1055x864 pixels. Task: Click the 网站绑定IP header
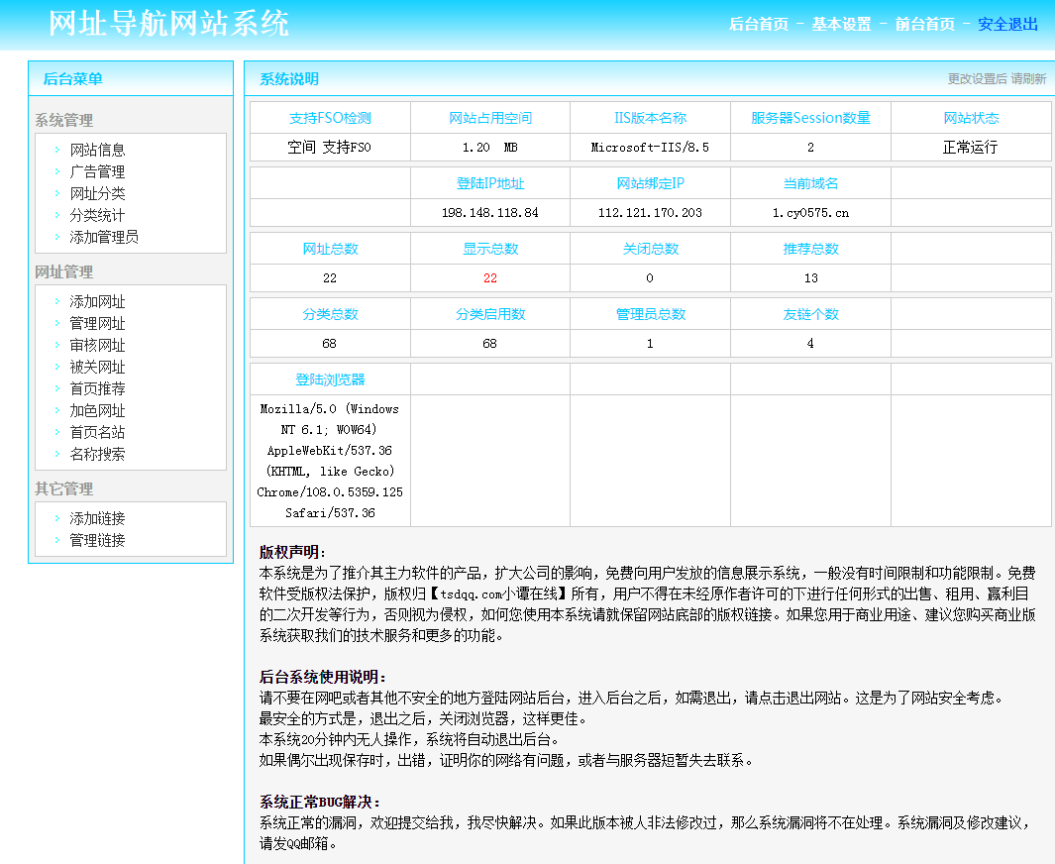[651, 183]
